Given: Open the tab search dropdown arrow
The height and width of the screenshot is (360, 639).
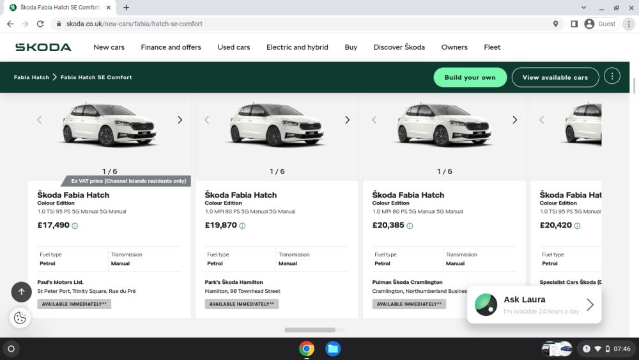Looking at the screenshot, I should click(583, 7).
